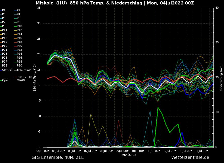
Task: Click the GFS Ensemble, 48N, 21E caption
Action: pos(57,157)
